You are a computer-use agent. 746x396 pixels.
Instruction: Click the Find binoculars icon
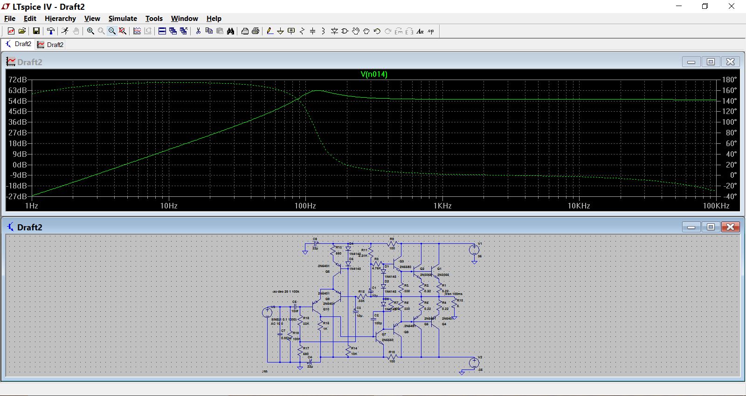230,31
